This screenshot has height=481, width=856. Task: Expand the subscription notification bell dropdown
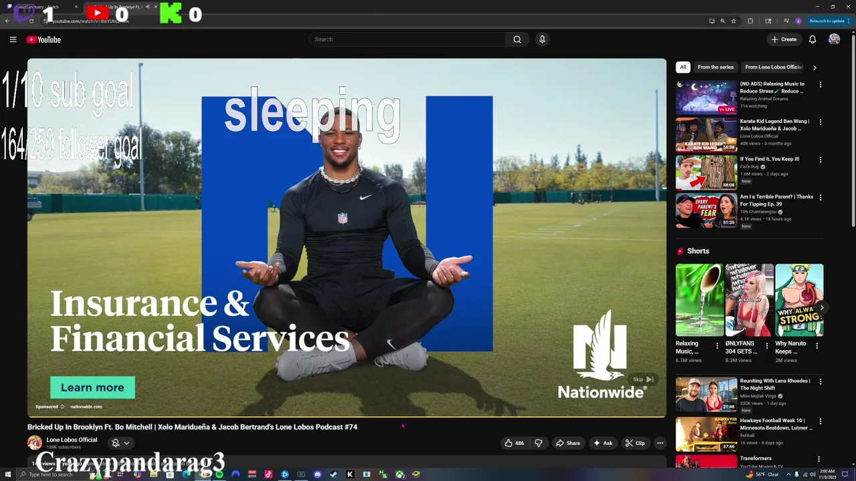120,443
